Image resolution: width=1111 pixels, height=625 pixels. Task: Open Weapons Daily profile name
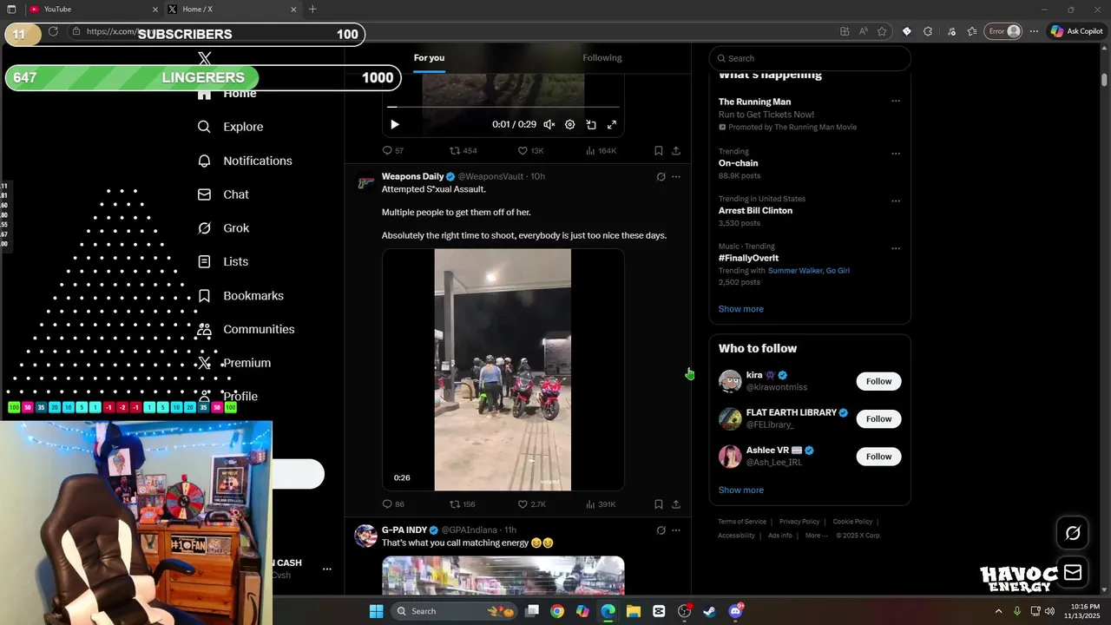click(x=412, y=176)
